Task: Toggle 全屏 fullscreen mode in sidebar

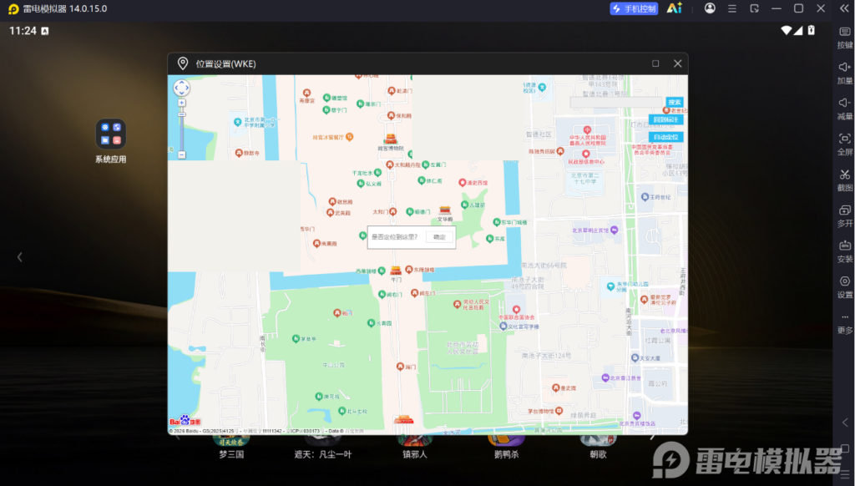Action: pos(845,144)
